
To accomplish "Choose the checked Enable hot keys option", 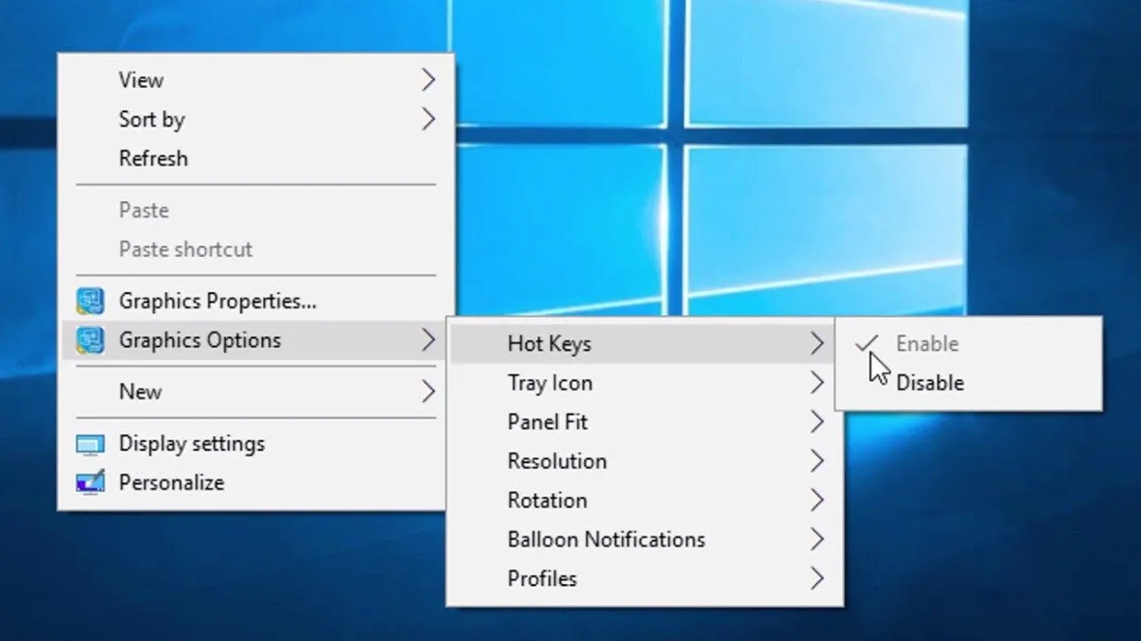I will (968, 343).
